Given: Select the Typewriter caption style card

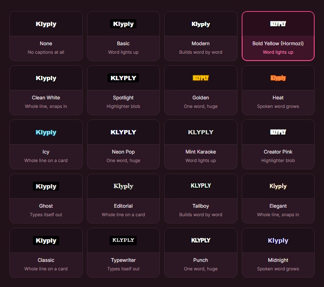Looking at the screenshot, I should click(x=123, y=252).
